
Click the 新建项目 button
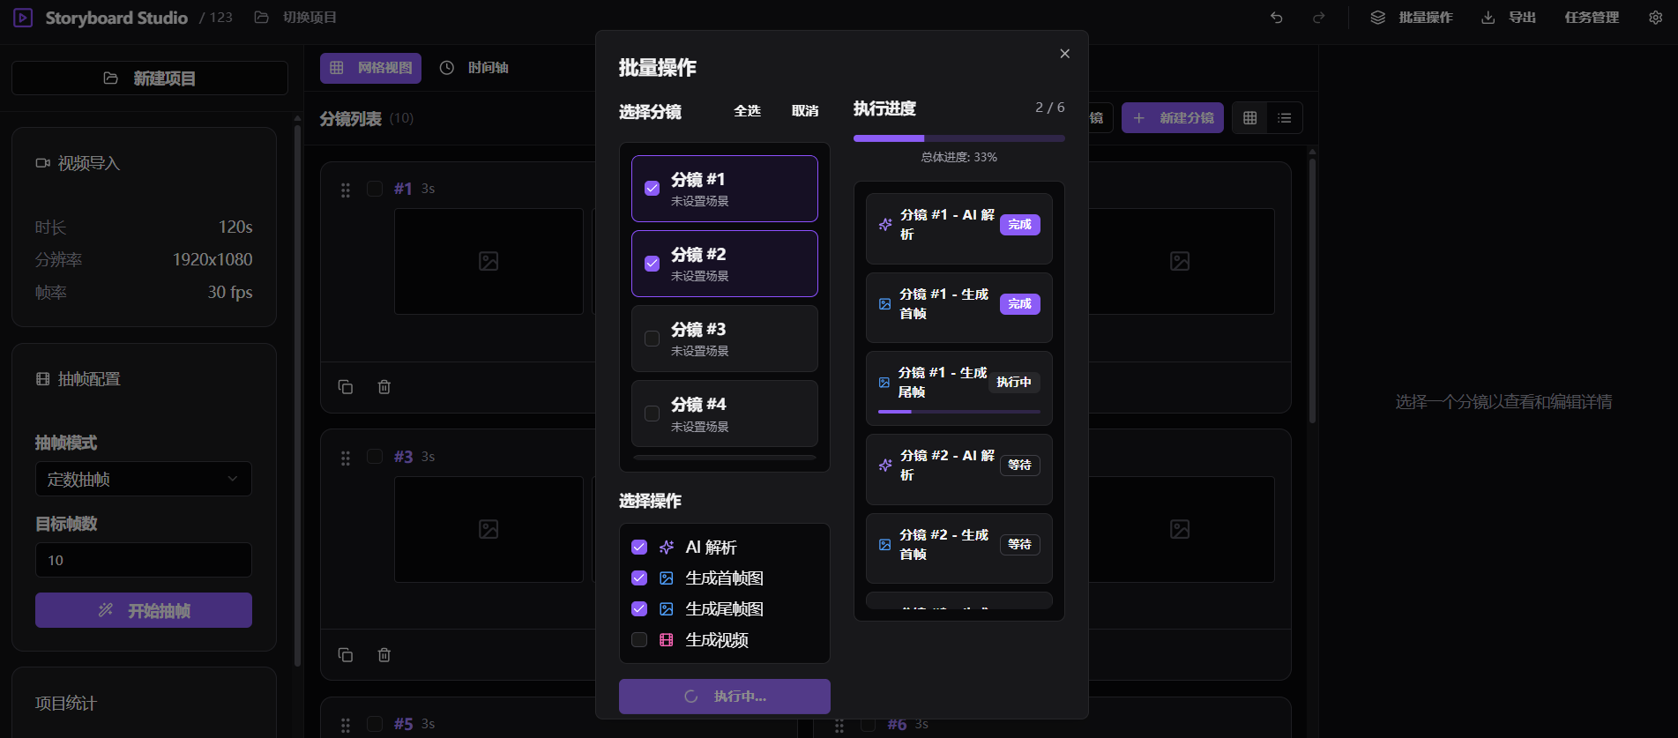(150, 78)
